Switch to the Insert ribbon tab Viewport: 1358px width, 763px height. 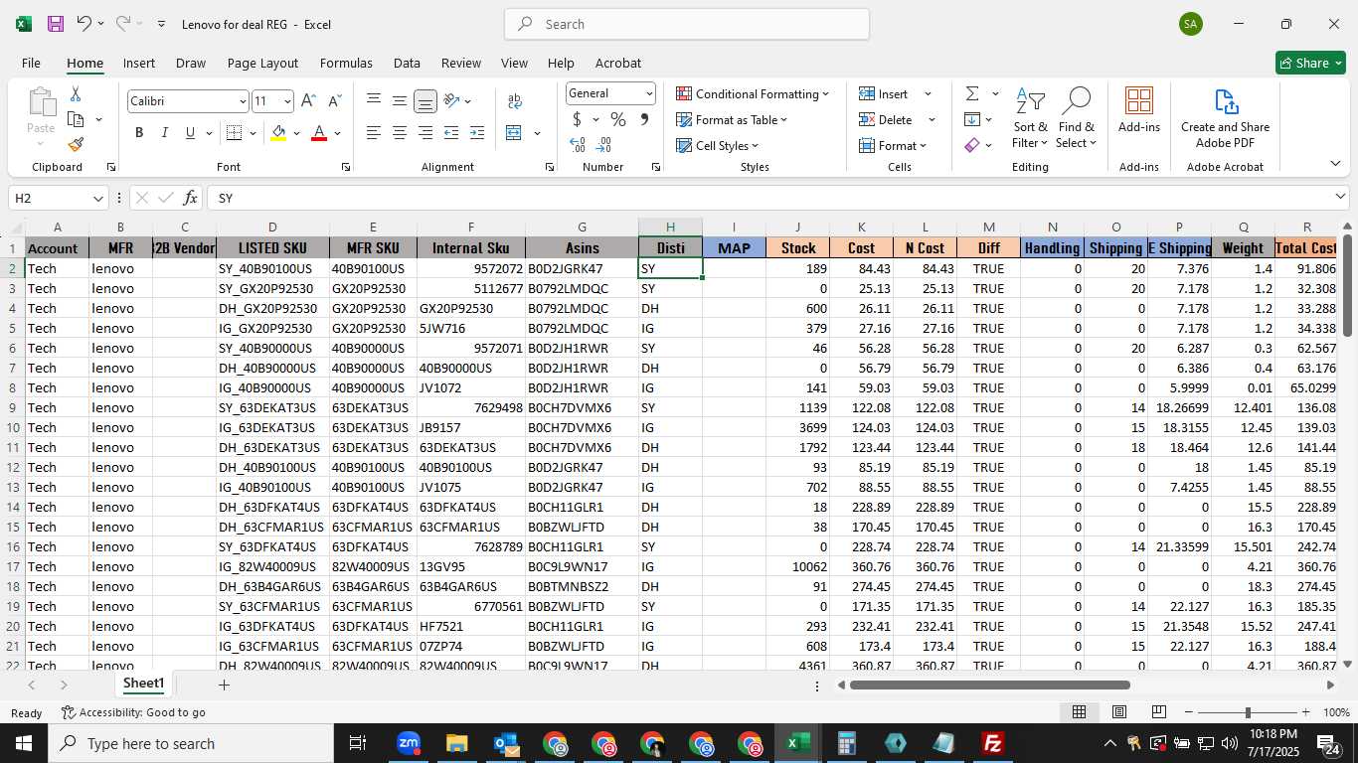pos(139,63)
